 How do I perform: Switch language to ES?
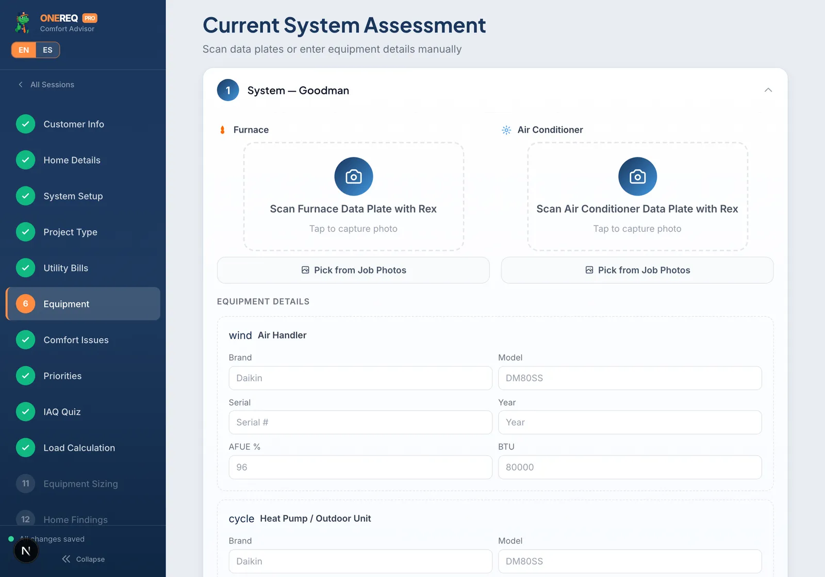click(47, 50)
